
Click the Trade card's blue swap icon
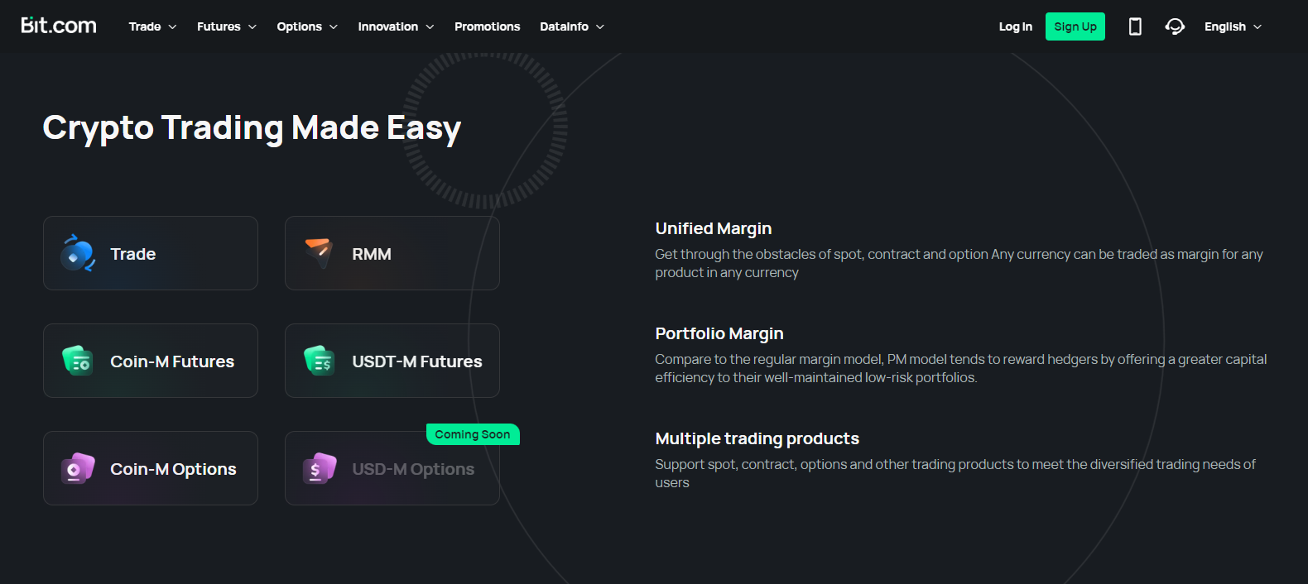pos(78,253)
